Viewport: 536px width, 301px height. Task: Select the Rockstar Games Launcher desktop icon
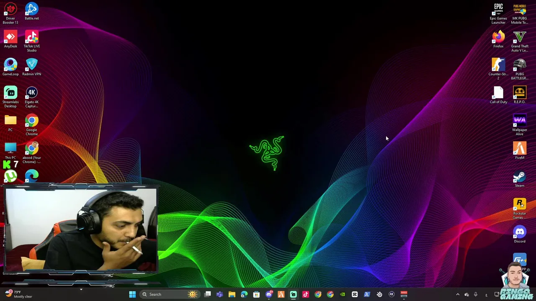point(520,209)
